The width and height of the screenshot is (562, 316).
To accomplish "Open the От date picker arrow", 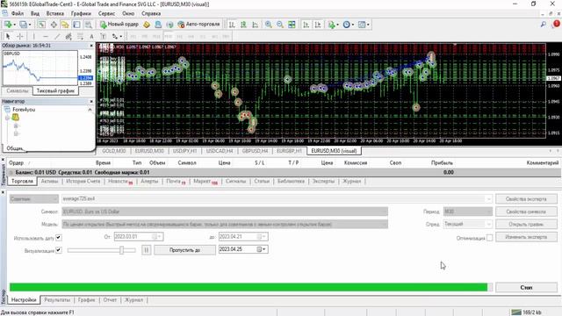I will point(157,236).
